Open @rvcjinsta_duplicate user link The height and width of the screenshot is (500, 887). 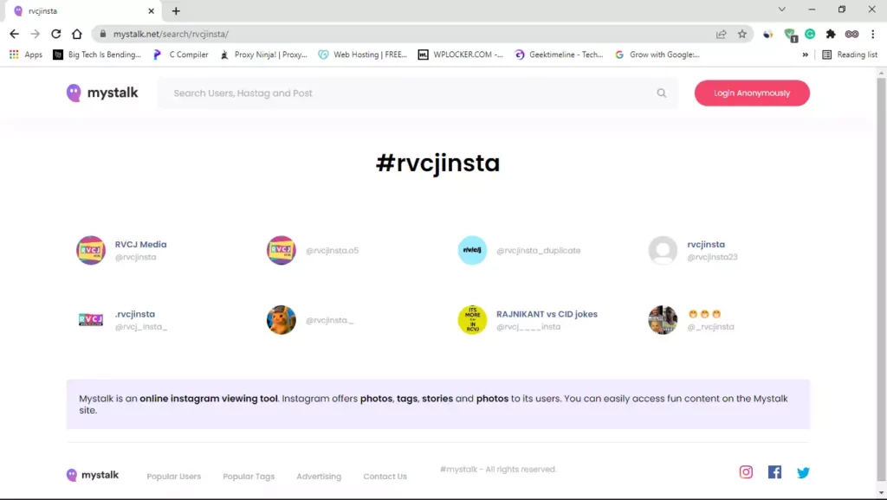tap(538, 250)
